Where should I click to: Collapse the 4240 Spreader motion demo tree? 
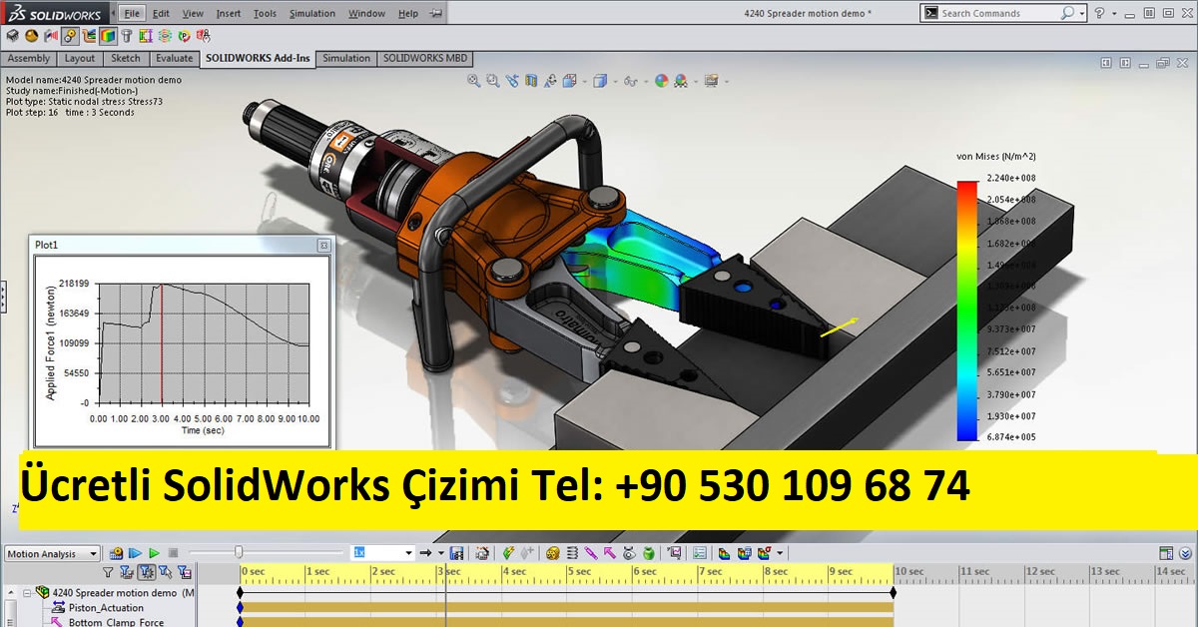tap(27, 592)
